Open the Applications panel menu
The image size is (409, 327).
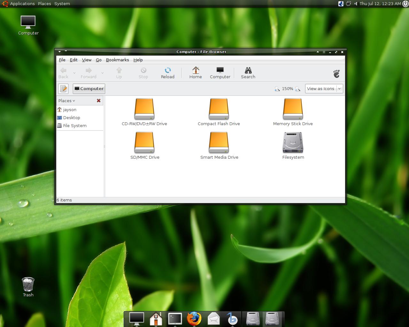[x=22, y=4]
